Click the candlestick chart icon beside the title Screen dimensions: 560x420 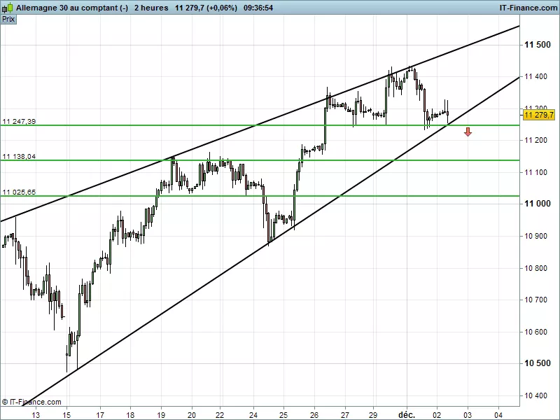click(8, 8)
